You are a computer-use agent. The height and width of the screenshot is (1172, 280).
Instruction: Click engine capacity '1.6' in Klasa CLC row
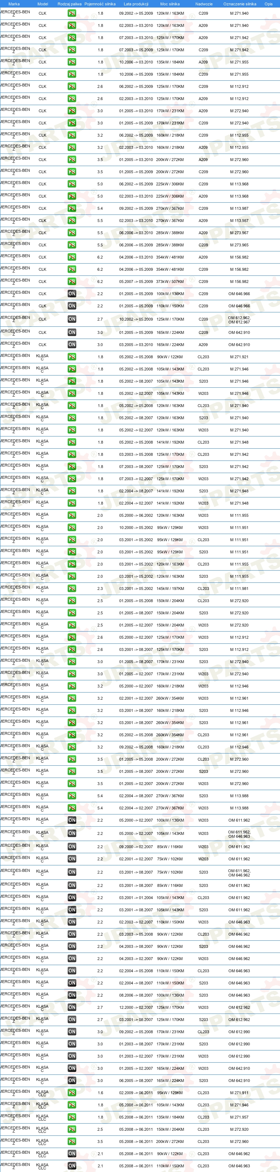[100, 1093]
